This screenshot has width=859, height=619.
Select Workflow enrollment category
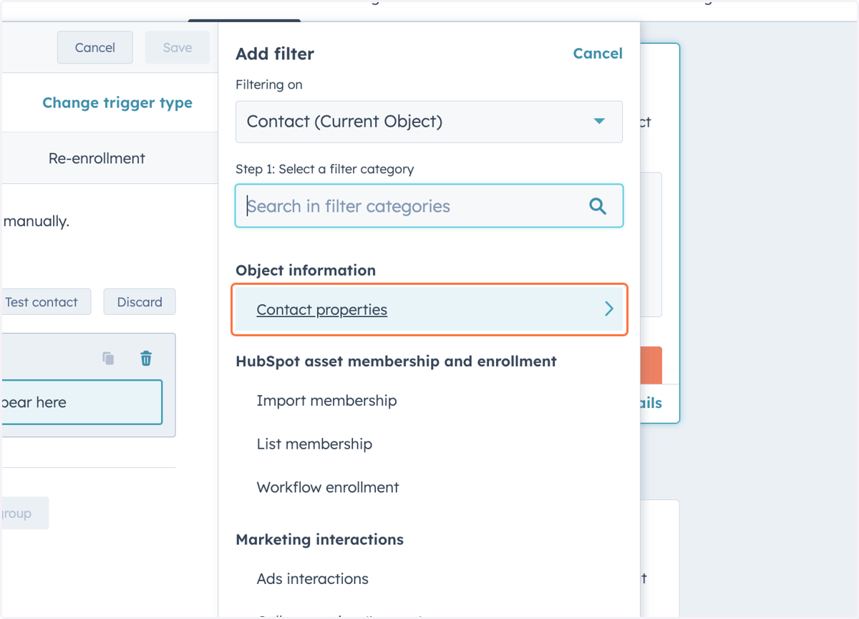pos(328,487)
